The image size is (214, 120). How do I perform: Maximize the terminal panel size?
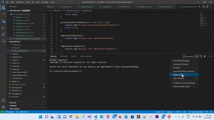point(208,56)
